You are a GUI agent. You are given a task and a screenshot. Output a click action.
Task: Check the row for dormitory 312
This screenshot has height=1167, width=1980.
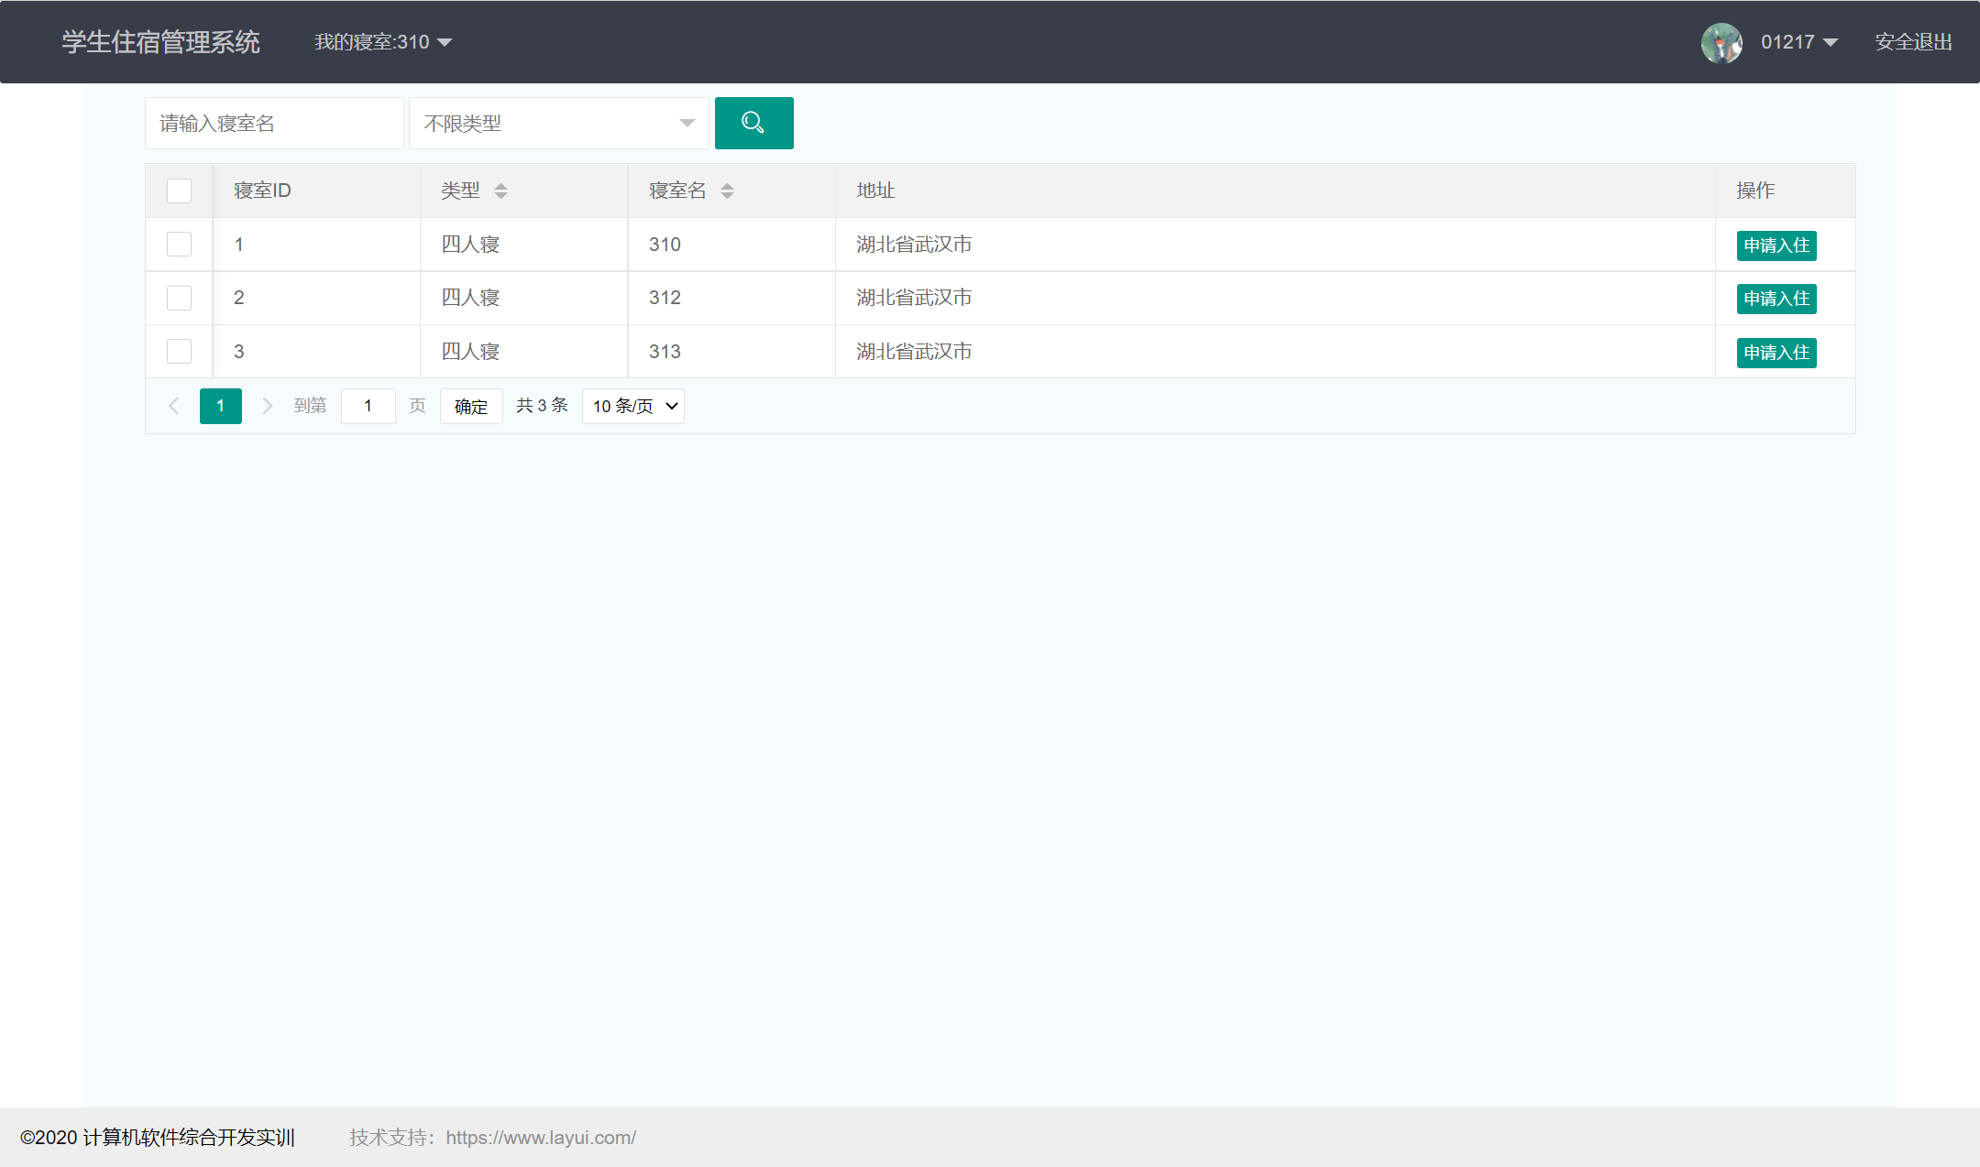(x=179, y=298)
